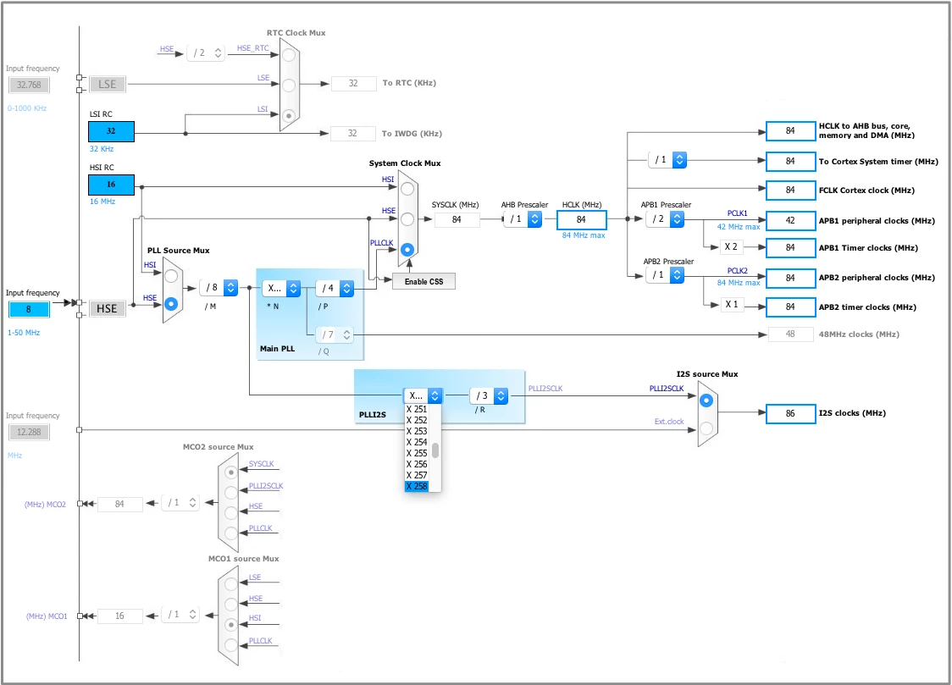The height and width of the screenshot is (685, 952).
Task: Select HSI in MCO1 source Mux
Action: [x=230, y=624]
